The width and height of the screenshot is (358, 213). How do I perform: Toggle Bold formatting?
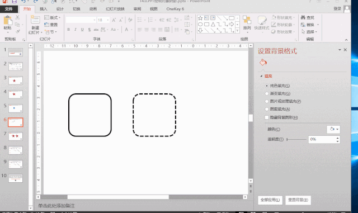click(68, 30)
